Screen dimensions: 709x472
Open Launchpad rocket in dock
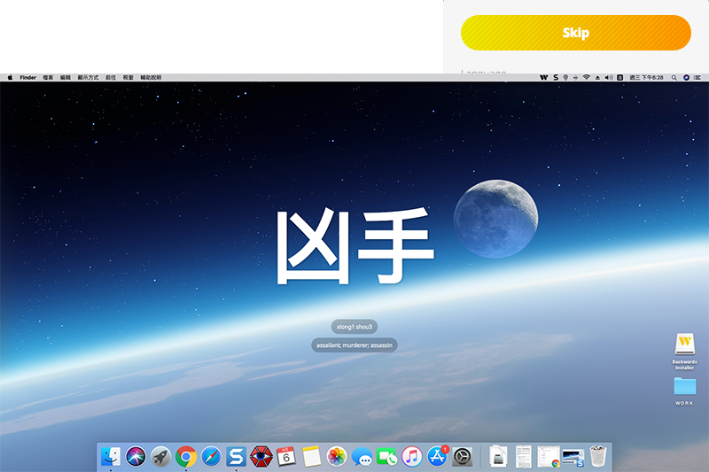pyautogui.click(x=160, y=457)
